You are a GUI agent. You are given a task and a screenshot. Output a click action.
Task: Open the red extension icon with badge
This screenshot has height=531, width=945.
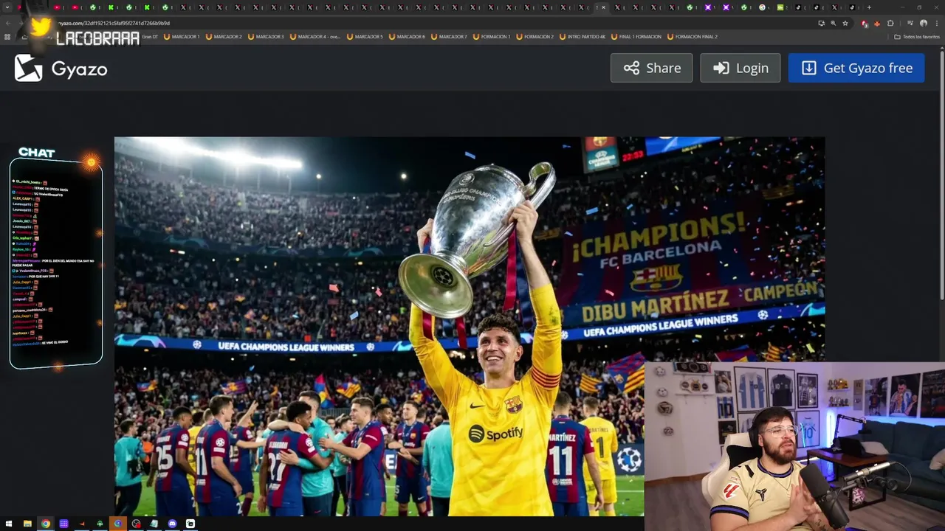pyautogui.click(x=865, y=23)
